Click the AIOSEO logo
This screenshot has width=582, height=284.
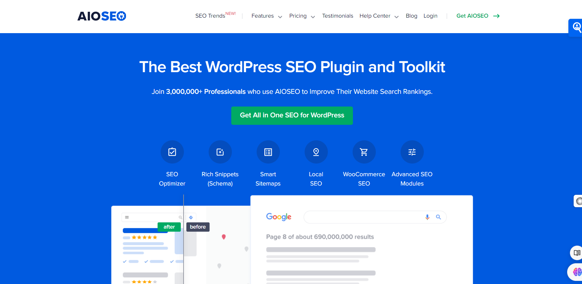point(102,16)
